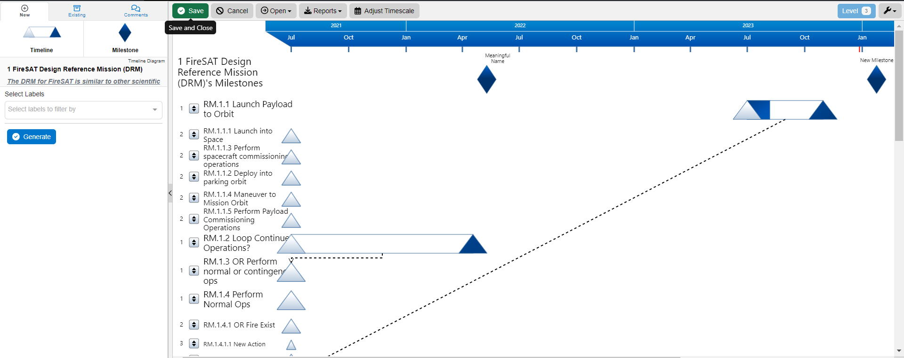
Task: Click the Generate button
Action: pyautogui.click(x=32, y=137)
